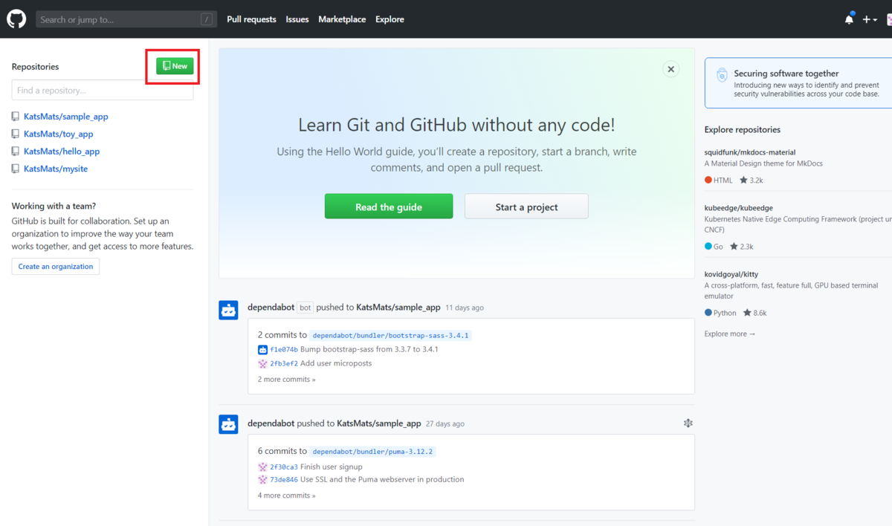Open dependabot profile in the 11 days ago event
The width and height of the screenshot is (892, 526).
[271, 307]
